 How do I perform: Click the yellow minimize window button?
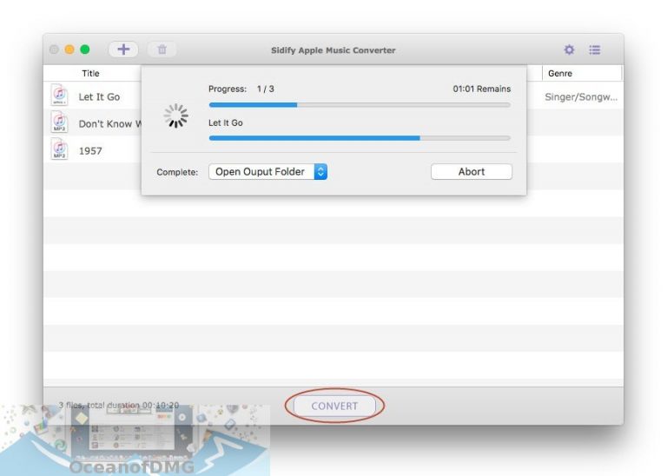[69, 50]
